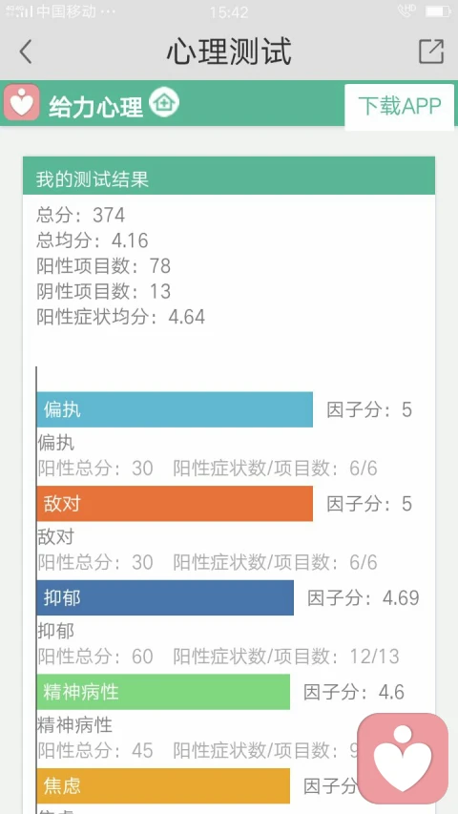Screen dimensions: 458x814
Task: Tap the 总分 374 result line
Action: tap(80, 215)
